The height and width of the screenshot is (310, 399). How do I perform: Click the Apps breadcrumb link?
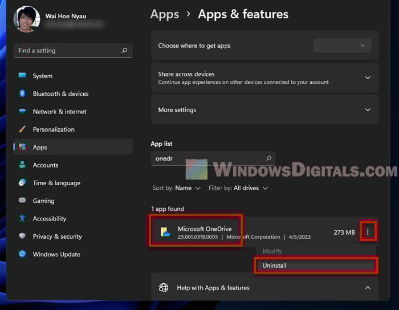point(165,14)
